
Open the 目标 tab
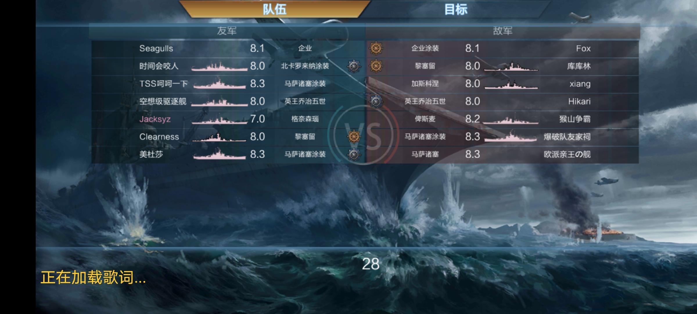pyautogui.click(x=456, y=9)
